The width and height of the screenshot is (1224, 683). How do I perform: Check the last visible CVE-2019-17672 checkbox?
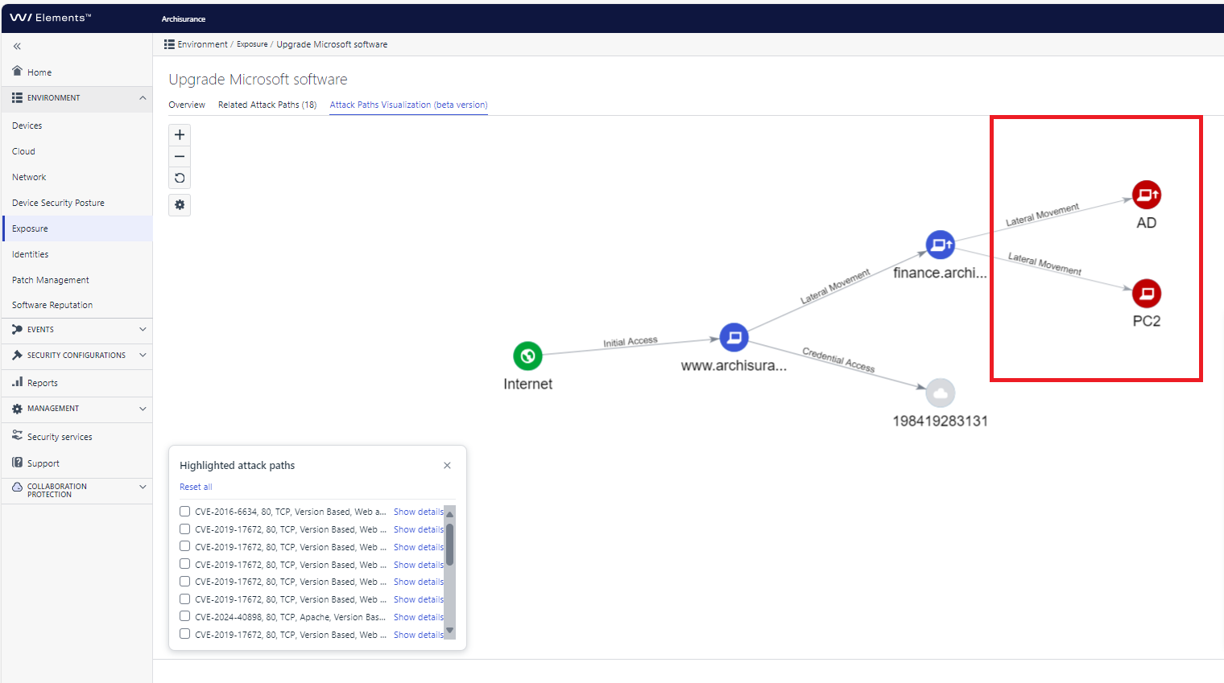click(x=184, y=634)
